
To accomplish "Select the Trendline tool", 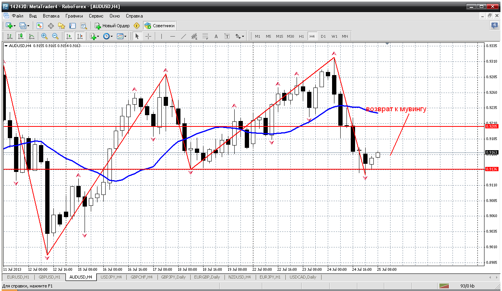I will (184, 36).
